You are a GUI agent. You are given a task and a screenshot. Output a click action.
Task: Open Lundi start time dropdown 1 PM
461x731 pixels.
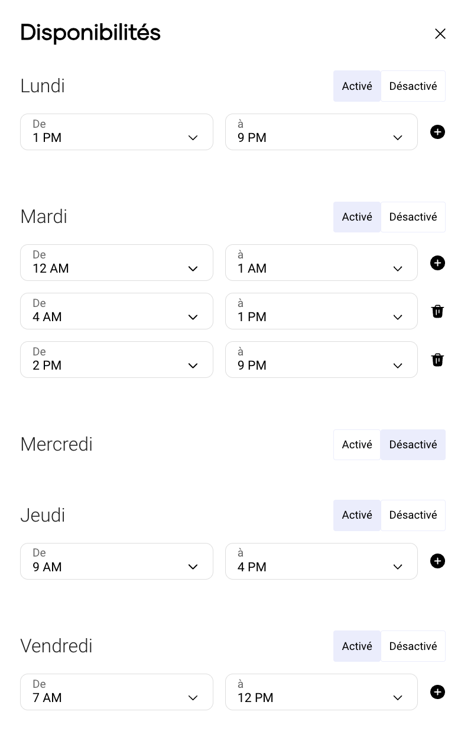(x=116, y=132)
